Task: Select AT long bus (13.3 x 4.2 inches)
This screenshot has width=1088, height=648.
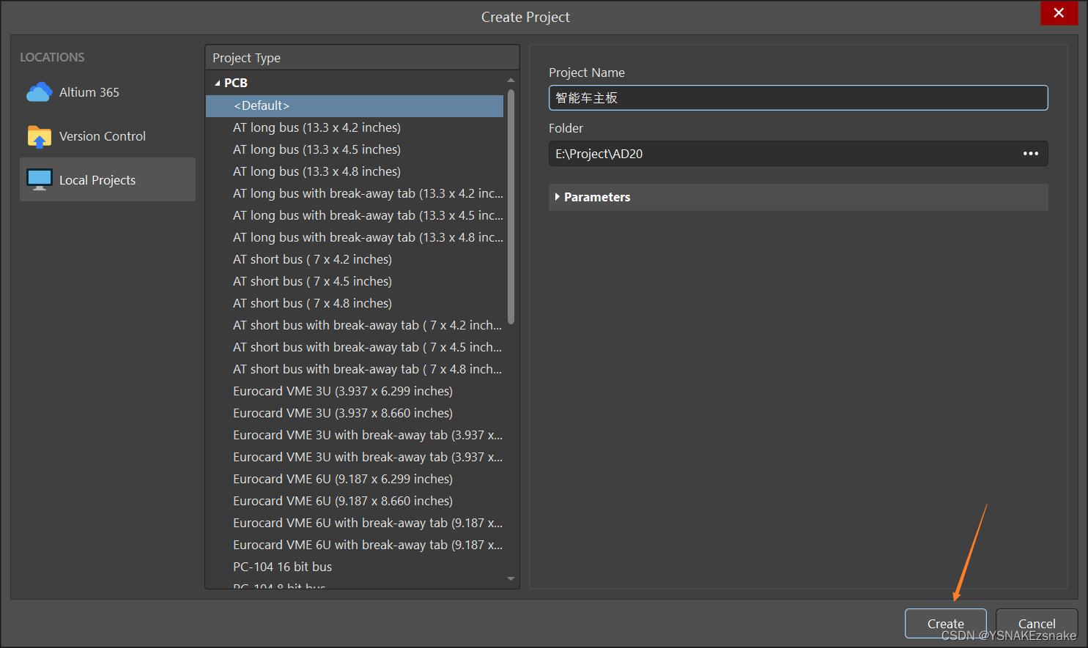Action: (355, 127)
